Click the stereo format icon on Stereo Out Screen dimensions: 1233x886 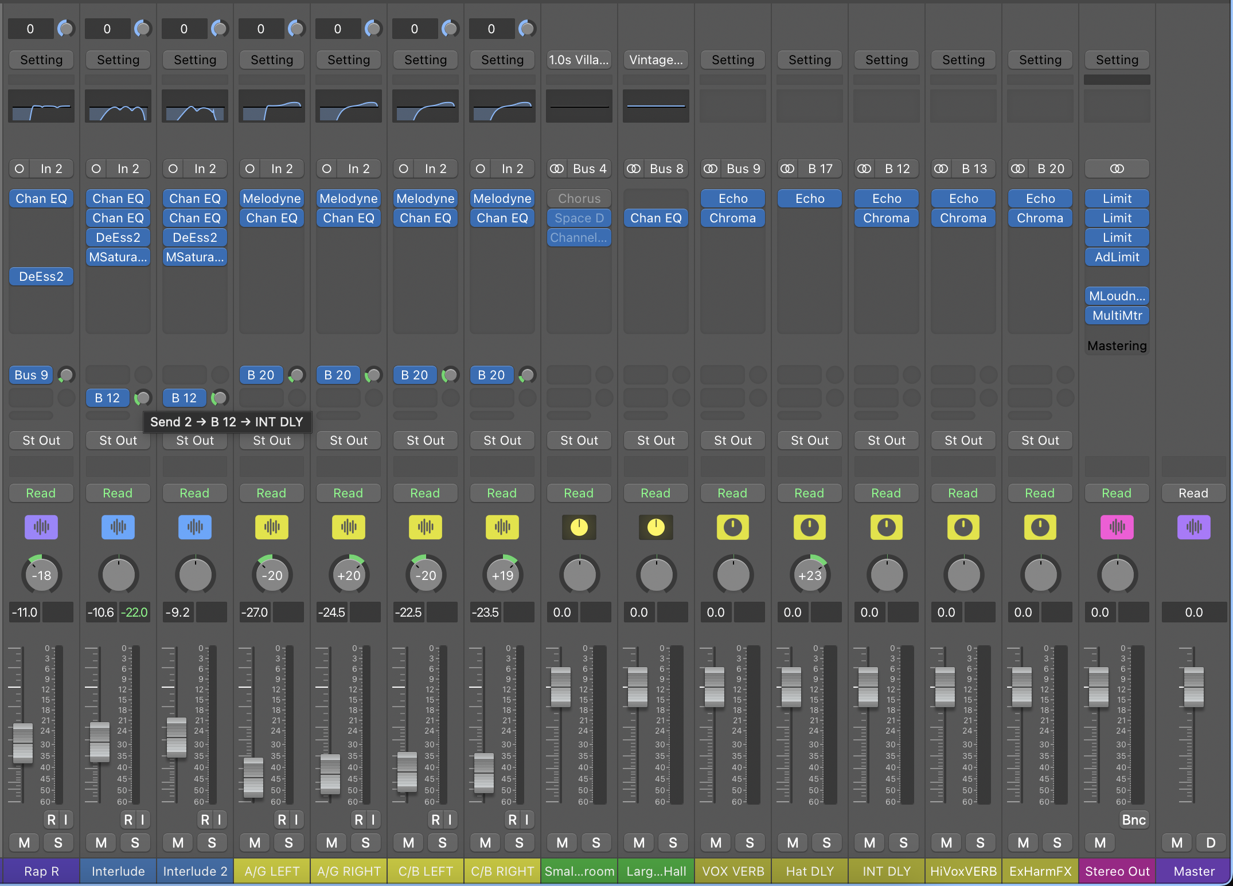click(x=1117, y=168)
